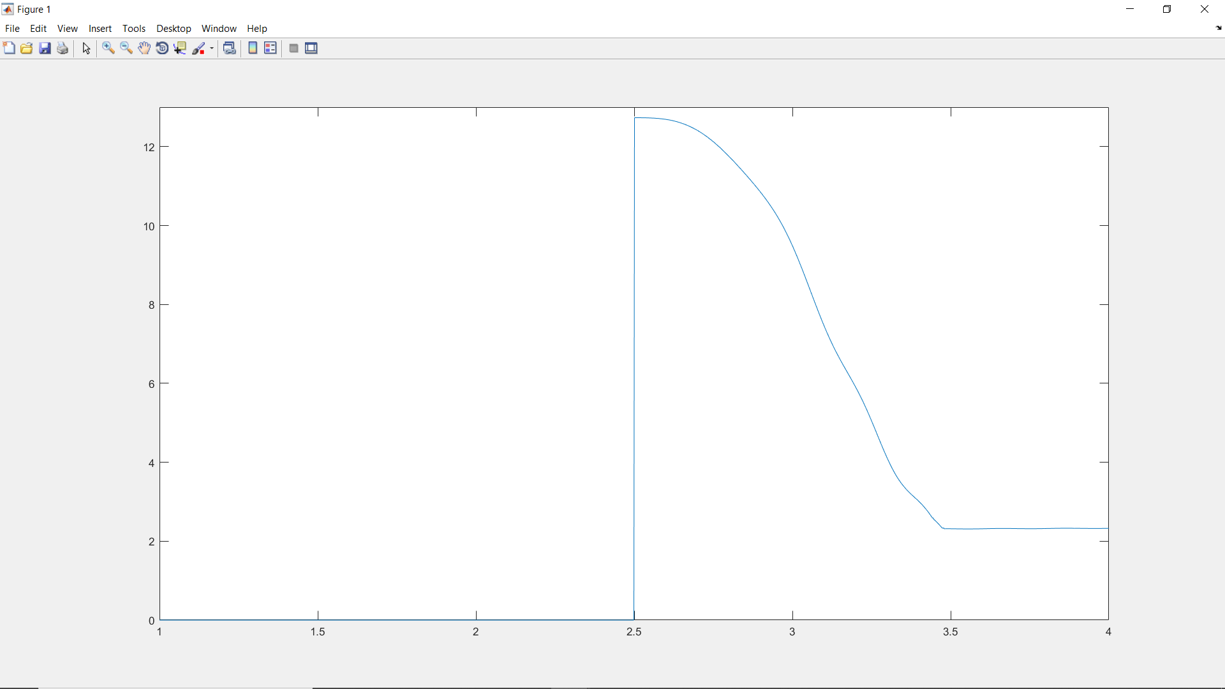Image resolution: width=1225 pixels, height=689 pixels.
Task: Activate the Zoom Out tool
Action: (x=126, y=48)
